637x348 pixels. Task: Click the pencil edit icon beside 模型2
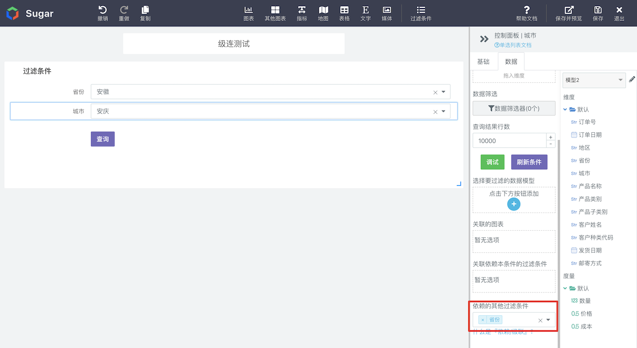click(x=632, y=80)
